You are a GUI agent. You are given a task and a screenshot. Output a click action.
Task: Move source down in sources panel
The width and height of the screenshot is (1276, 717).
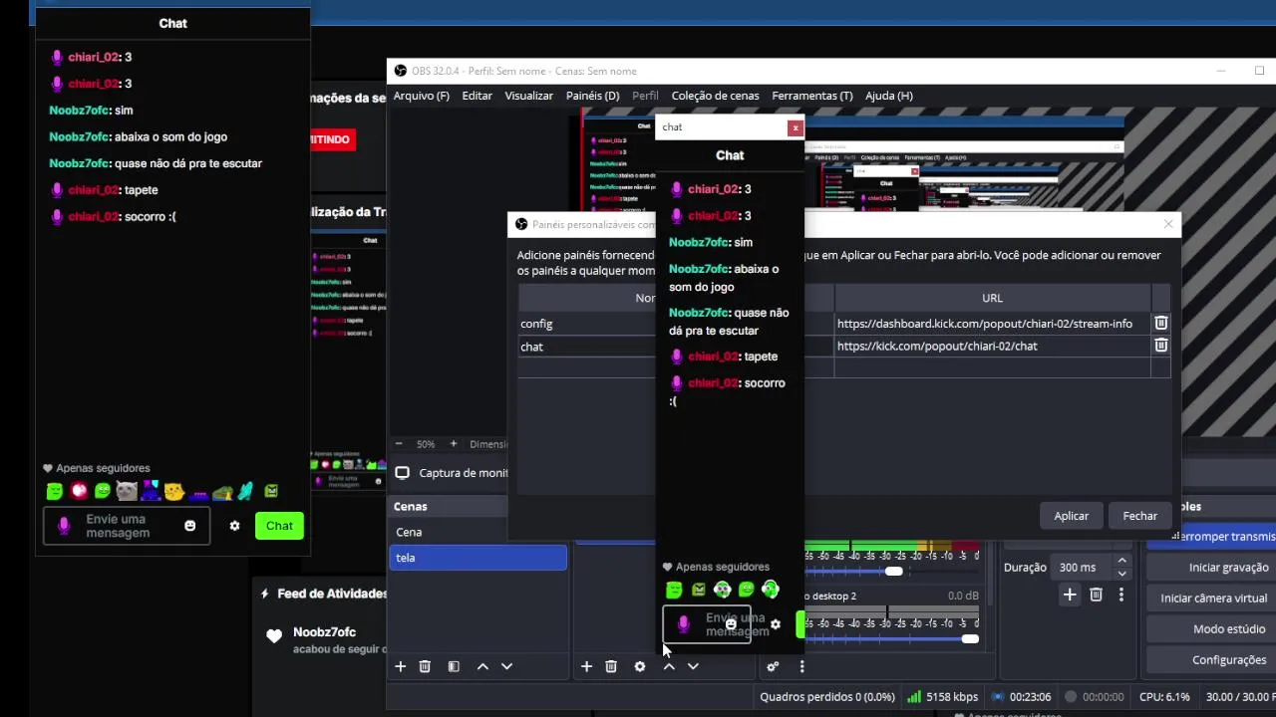693,666
